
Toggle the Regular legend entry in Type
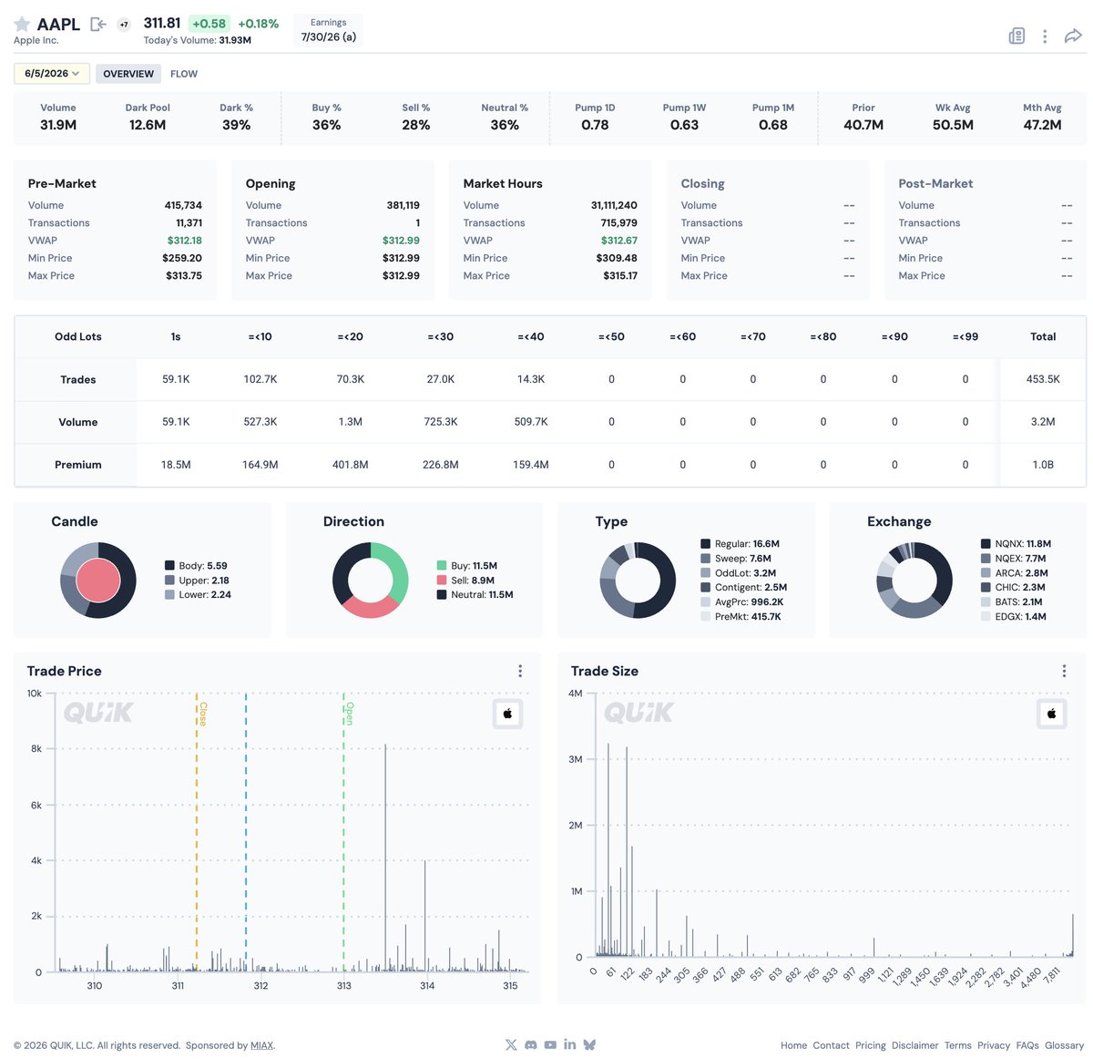pos(741,544)
